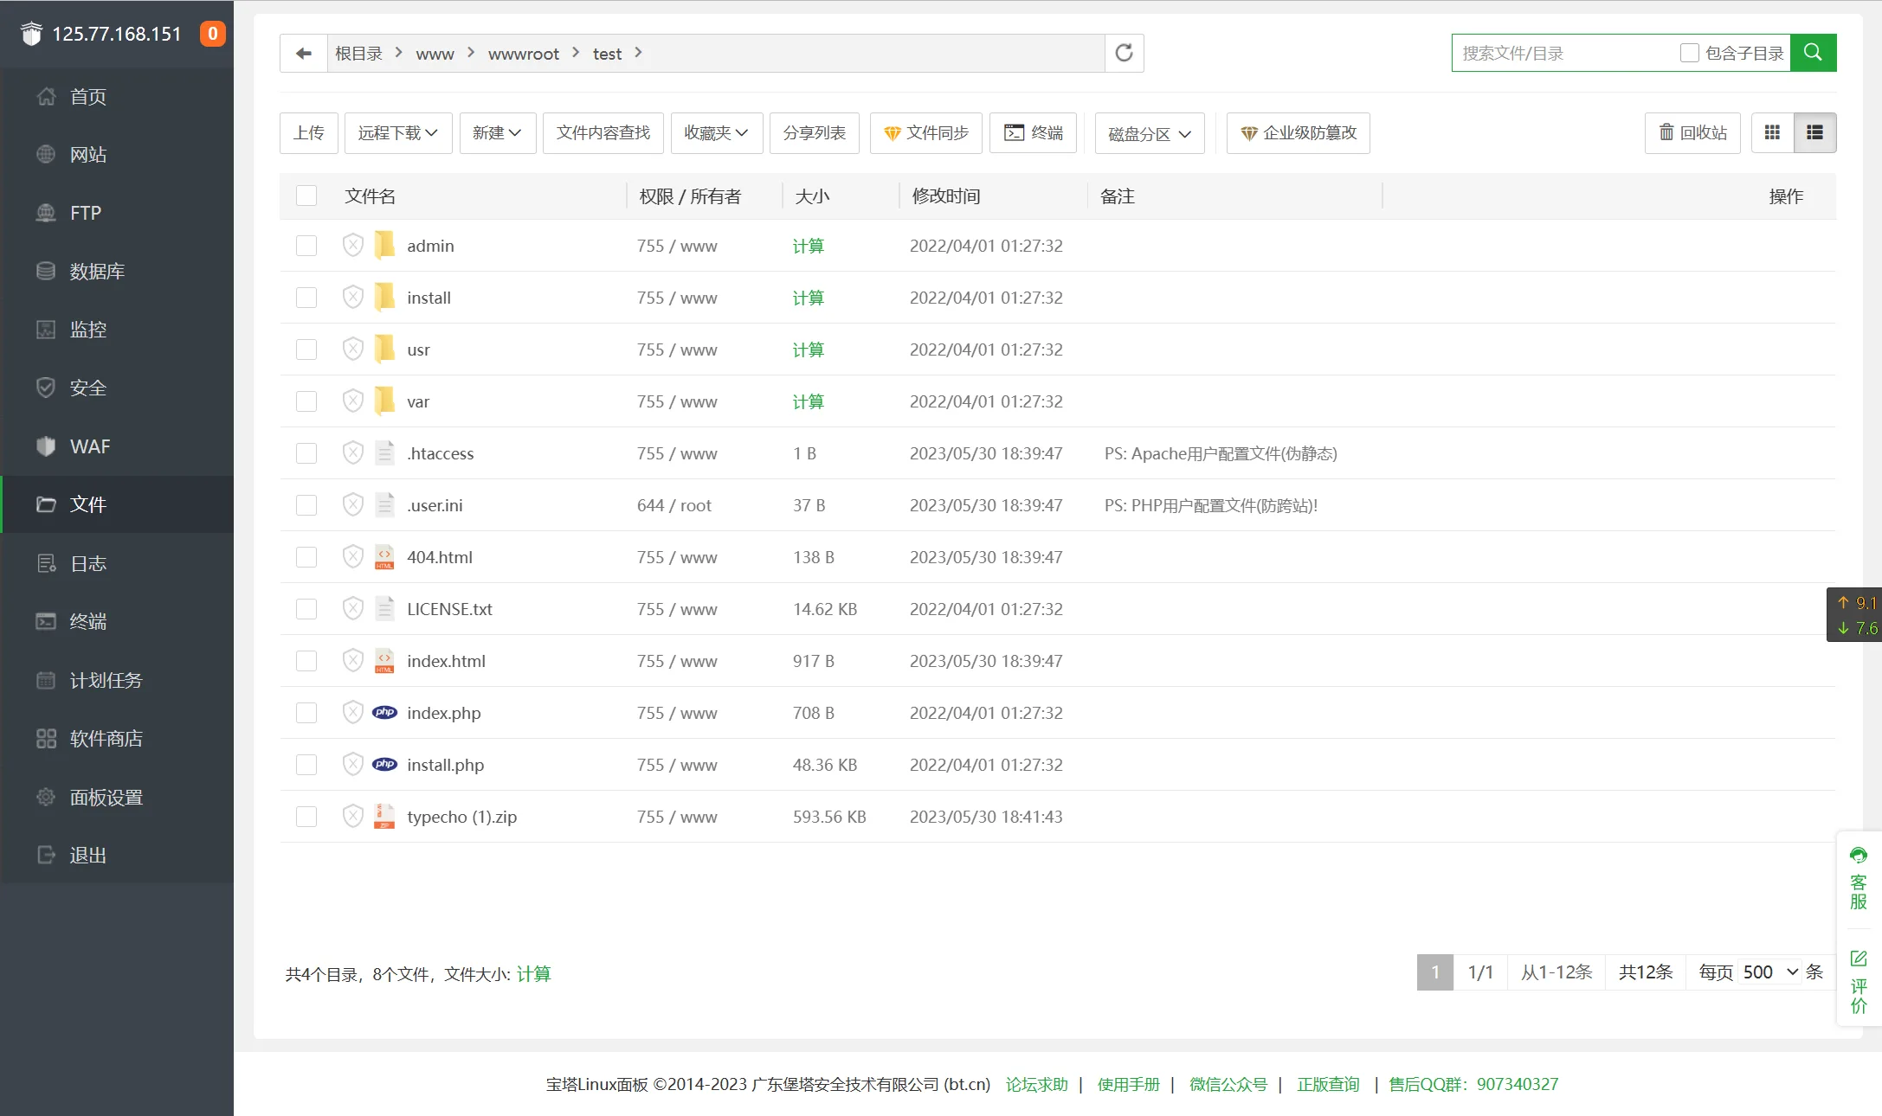Click the green search magnifier button
This screenshot has height=1116, width=1882.
pyautogui.click(x=1813, y=53)
